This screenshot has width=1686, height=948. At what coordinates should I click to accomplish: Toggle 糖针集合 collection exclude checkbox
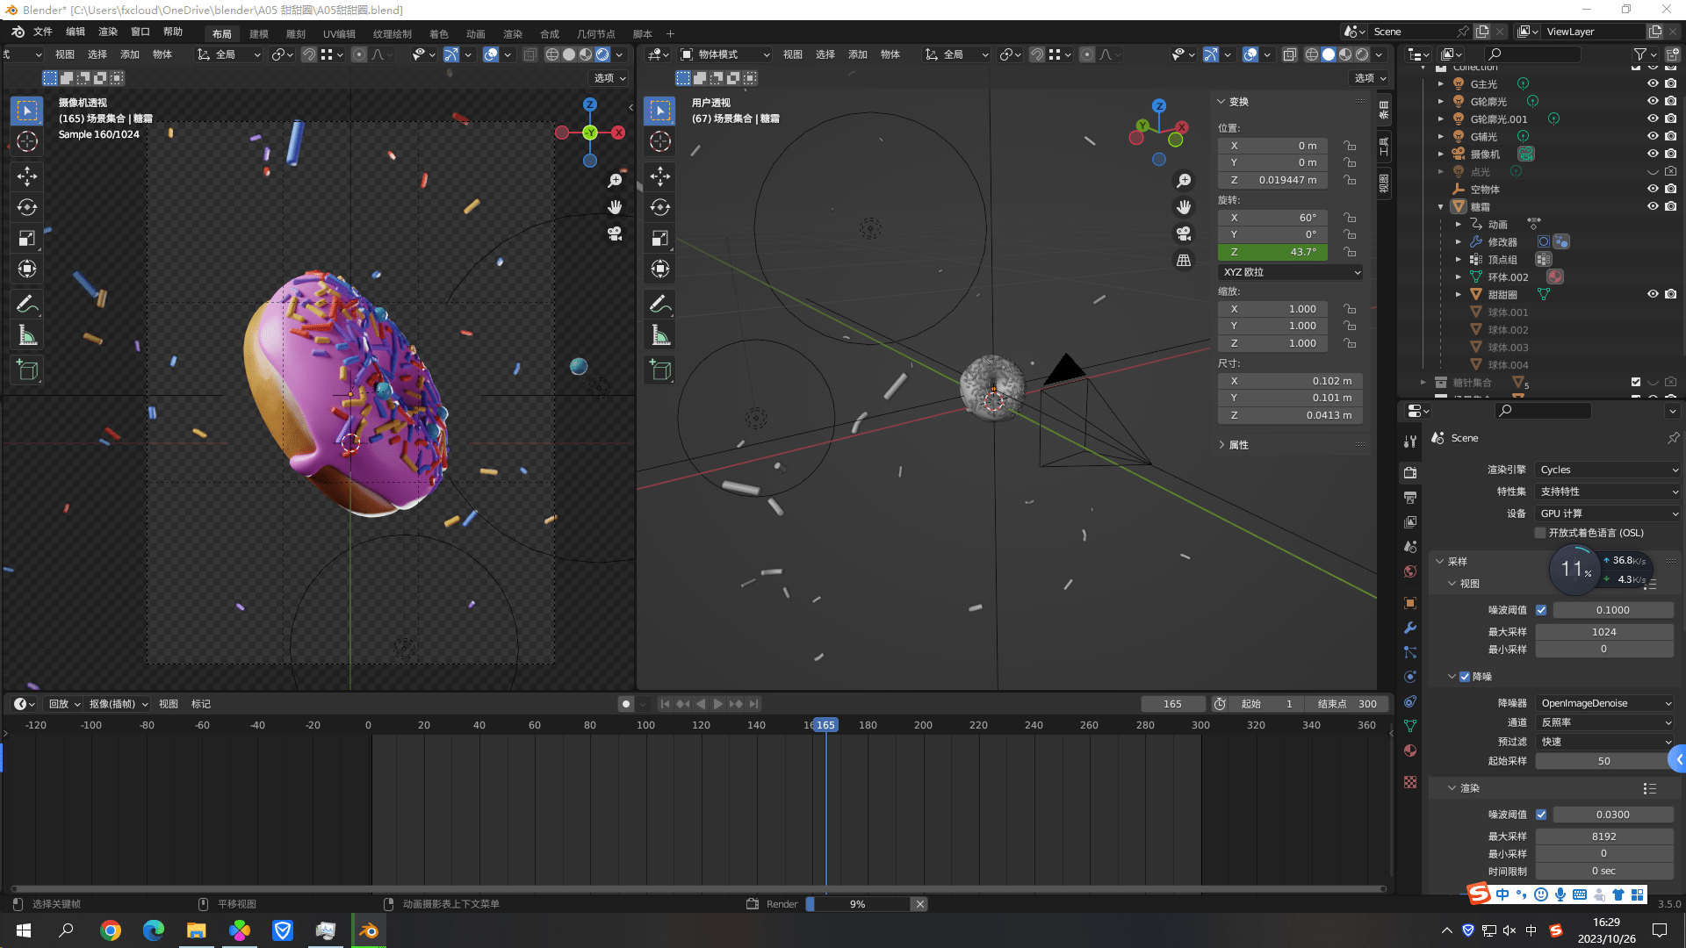pyautogui.click(x=1635, y=383)
